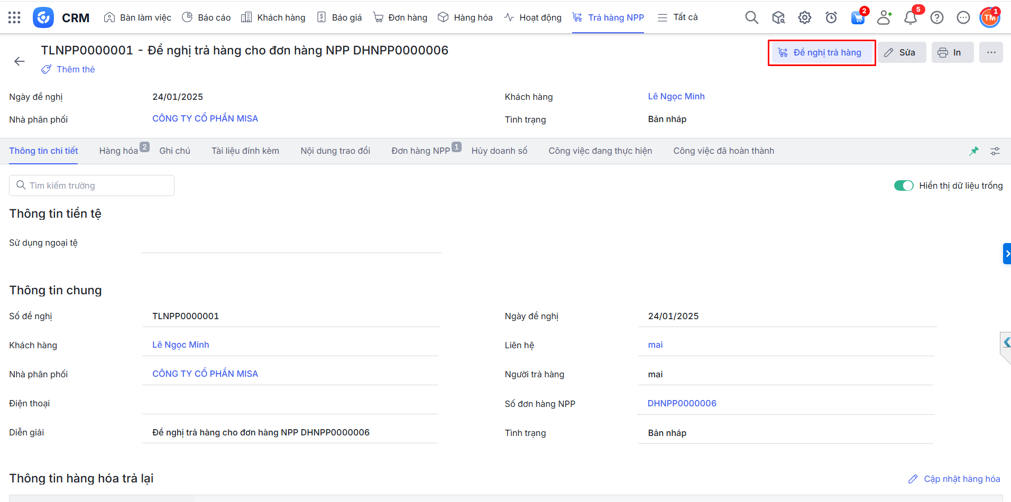
Task: Open the alarm clock reminders icon
Action: click(831, 17)
